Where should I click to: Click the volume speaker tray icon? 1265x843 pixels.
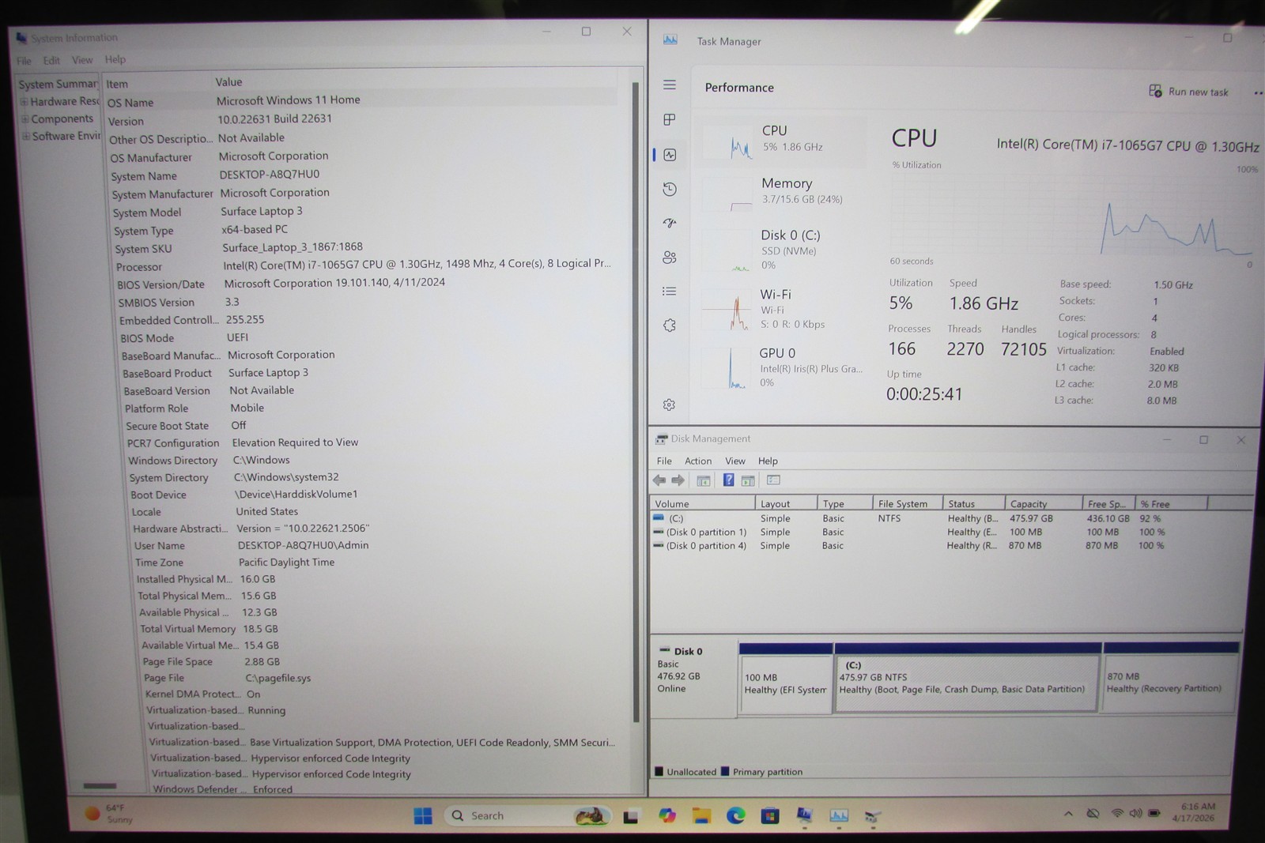click(1135, 813)
